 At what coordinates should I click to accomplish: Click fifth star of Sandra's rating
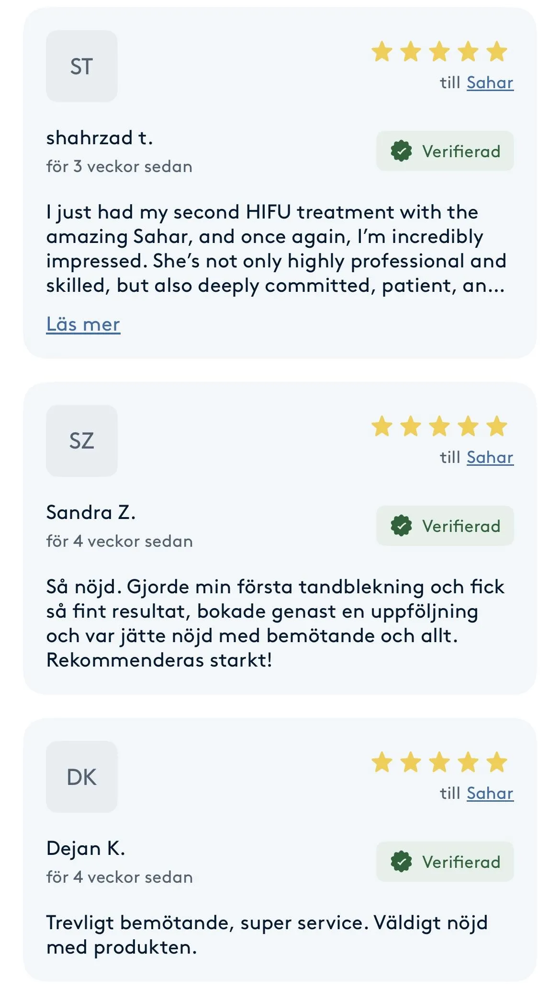coord(497,426)
